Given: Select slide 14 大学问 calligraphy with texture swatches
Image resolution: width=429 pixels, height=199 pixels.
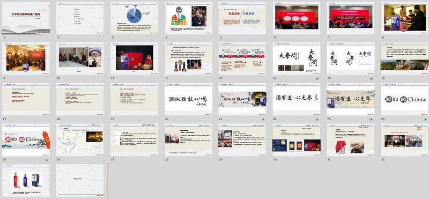Looking at the screenshot, I should 297,58.
